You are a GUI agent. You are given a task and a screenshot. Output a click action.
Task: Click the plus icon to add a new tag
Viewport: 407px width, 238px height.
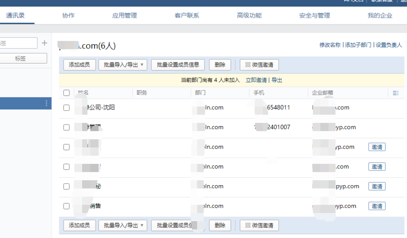[x=44, y=43]
